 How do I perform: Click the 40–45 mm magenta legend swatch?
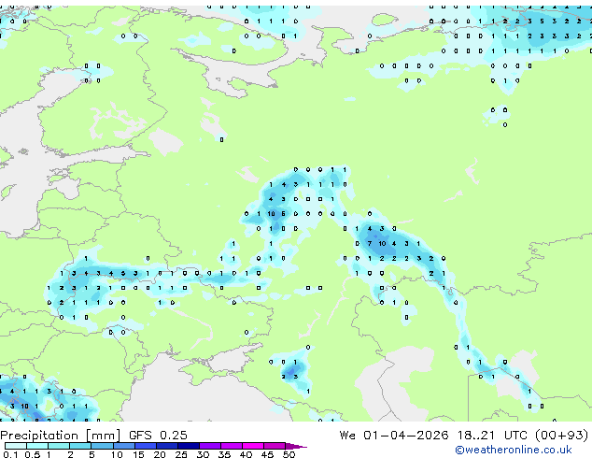[x=253, y=446]
